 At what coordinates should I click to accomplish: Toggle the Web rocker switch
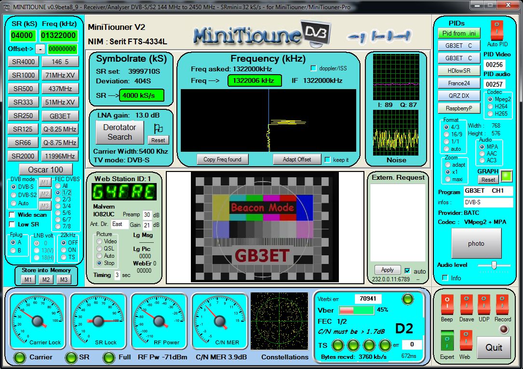coord(466,340)
